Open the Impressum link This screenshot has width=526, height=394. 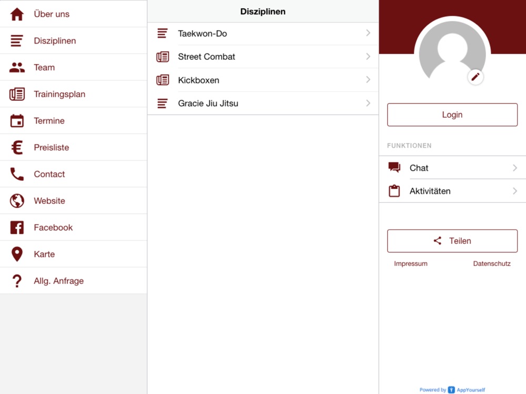point(411,264)
